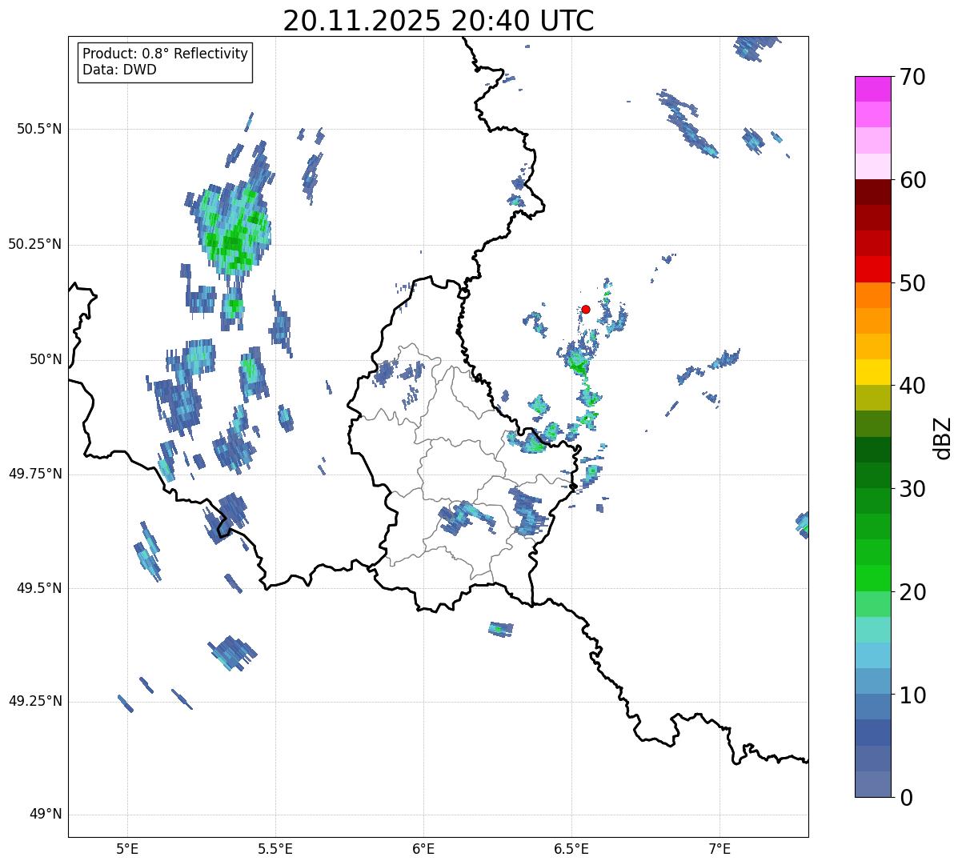962x865 pixels.
Task: Click the magenta top colorbar swatch
Action: [x=872, y=89]
